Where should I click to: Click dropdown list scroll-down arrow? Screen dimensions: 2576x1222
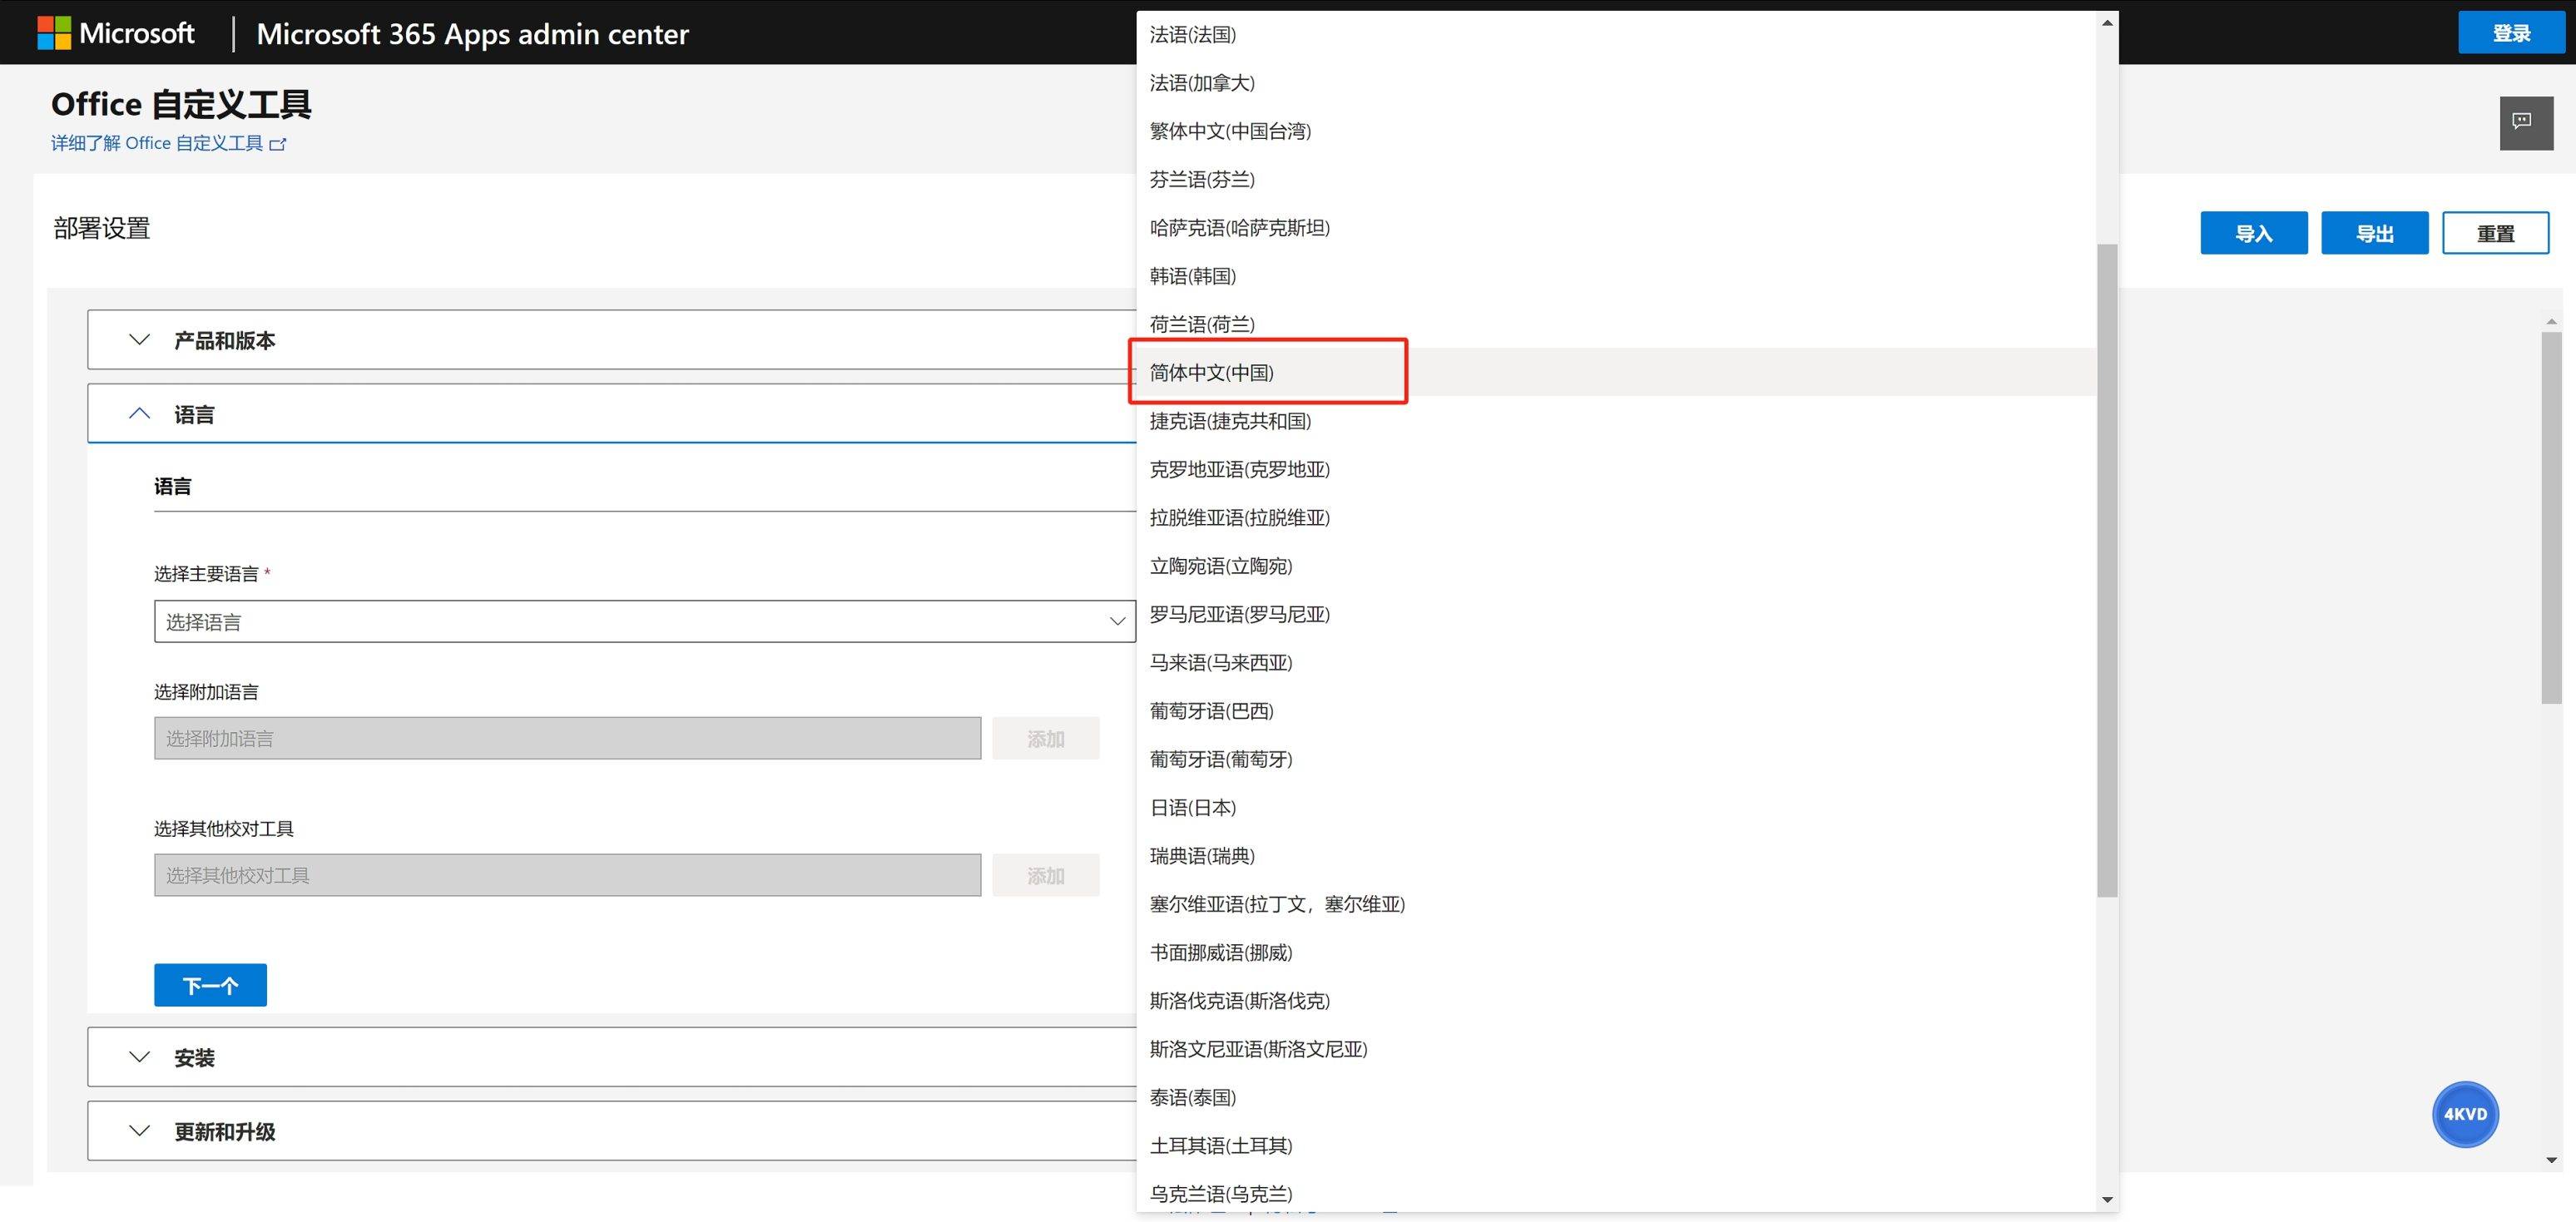(x=2107, y=1199)
